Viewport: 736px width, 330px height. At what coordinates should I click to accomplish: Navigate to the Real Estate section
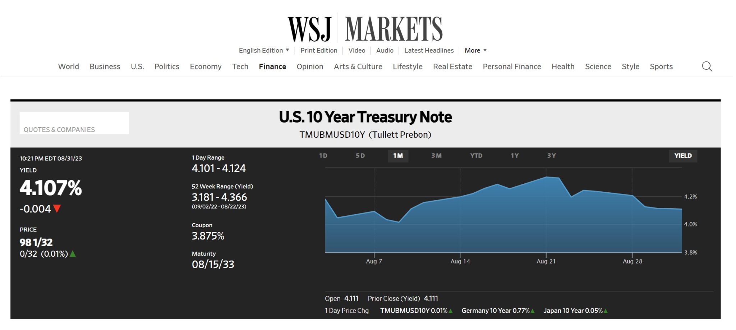click(452, 67)
